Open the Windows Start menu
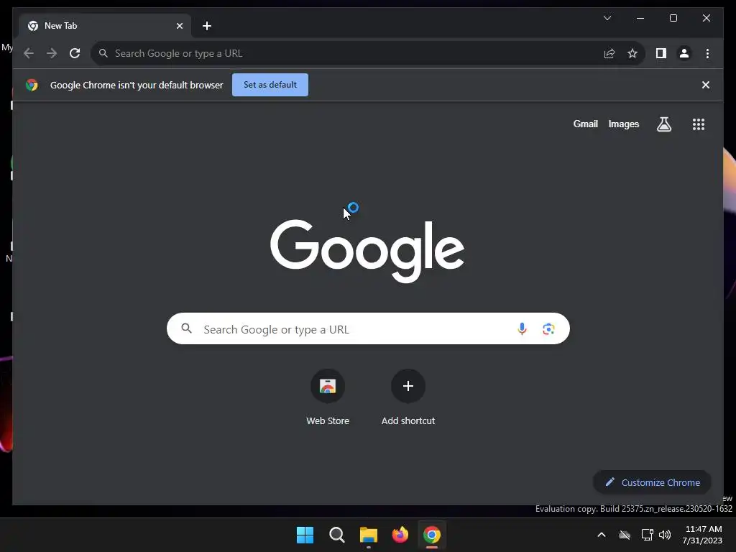 pos(305,535)
